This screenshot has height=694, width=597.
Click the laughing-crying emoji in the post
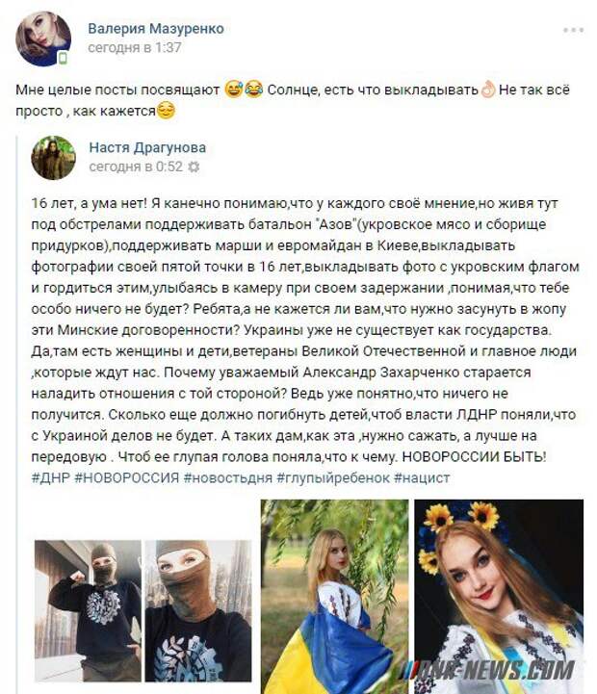coord(254,90)
